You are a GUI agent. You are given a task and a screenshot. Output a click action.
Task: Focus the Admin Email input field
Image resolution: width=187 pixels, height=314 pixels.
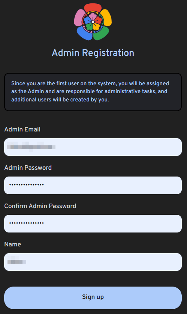pos(93,147)
